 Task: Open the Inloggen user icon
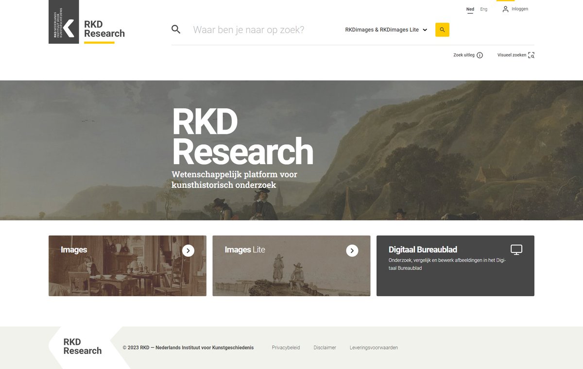click(505, 9)
